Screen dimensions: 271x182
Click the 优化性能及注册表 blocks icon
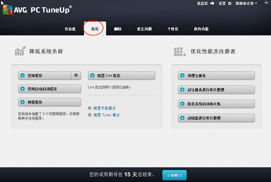pos(180,52)
